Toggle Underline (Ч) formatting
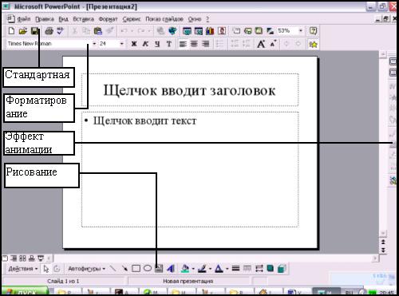399x296 pixels. pyautogui.click(x=157, y=44)
